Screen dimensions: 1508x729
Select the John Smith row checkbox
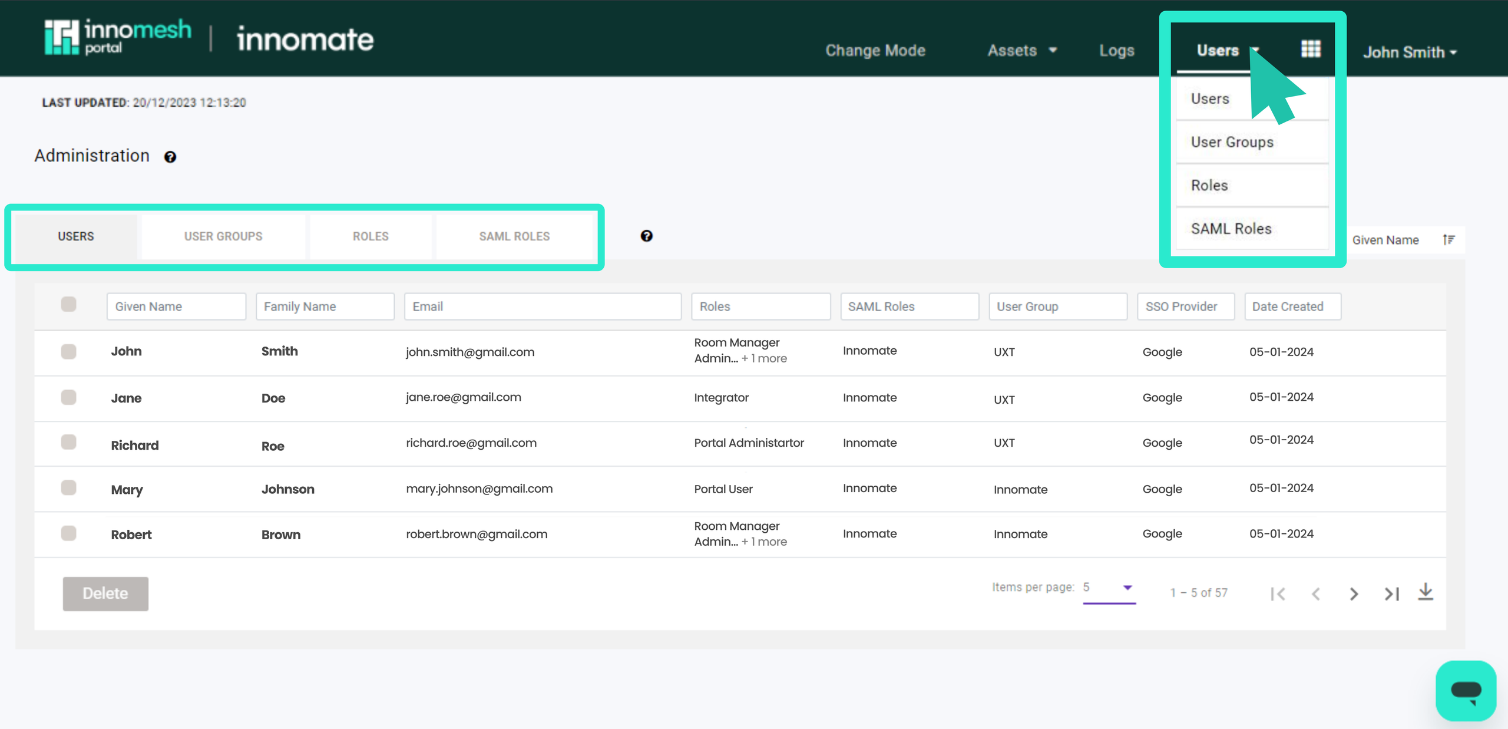pyautogui.click(x=69, y=351)
